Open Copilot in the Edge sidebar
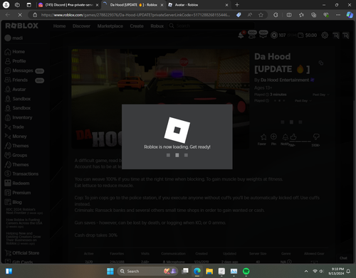 click(x=350, y=15)
